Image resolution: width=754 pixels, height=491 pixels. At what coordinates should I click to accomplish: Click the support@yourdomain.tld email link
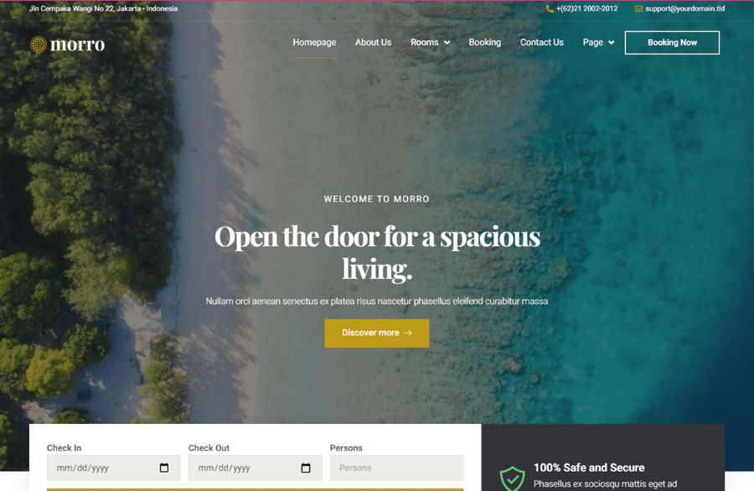[x=684, y=8]
